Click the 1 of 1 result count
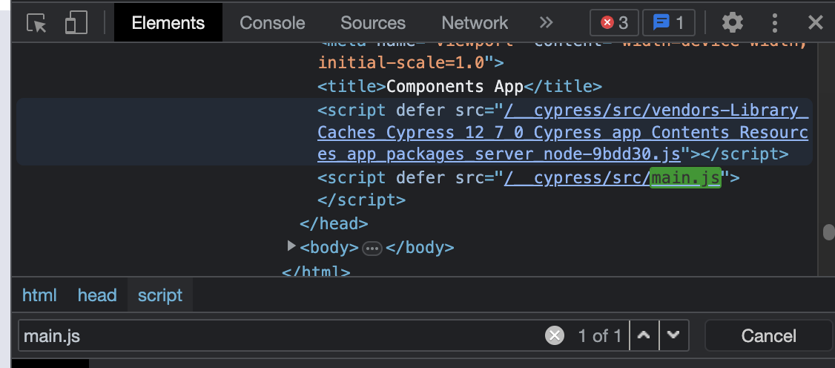Screen dimensions: 835x368 click(x=600, y=336)
